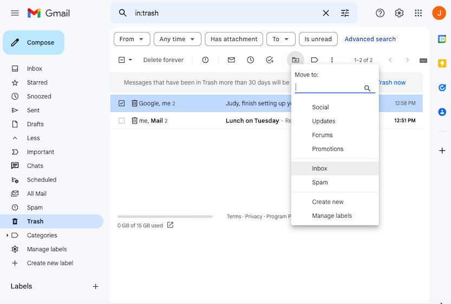Open the Support help icon
The image size is (451, 304).
380,13
